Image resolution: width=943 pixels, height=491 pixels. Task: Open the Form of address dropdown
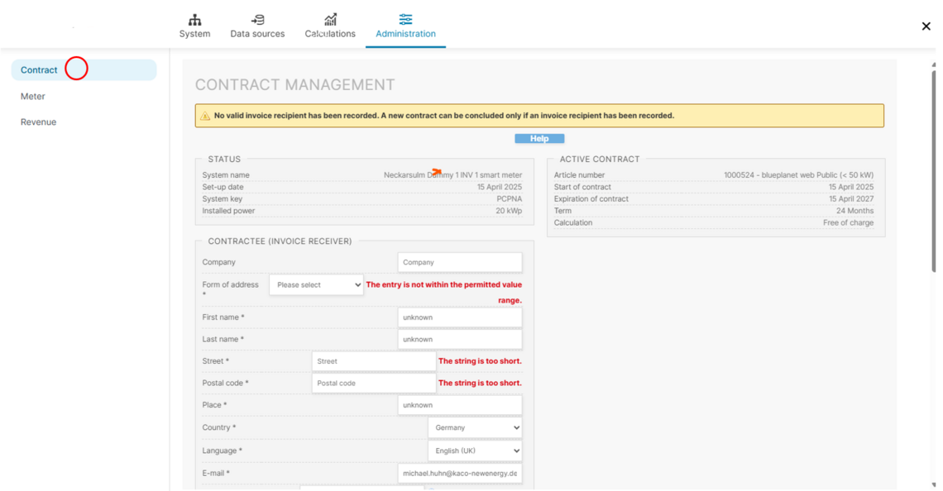pos(316,285)
